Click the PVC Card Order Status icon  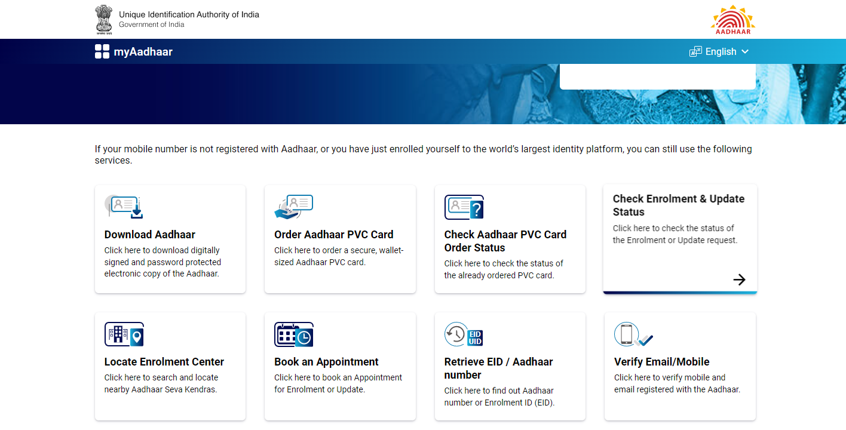[x=464, y=207]
